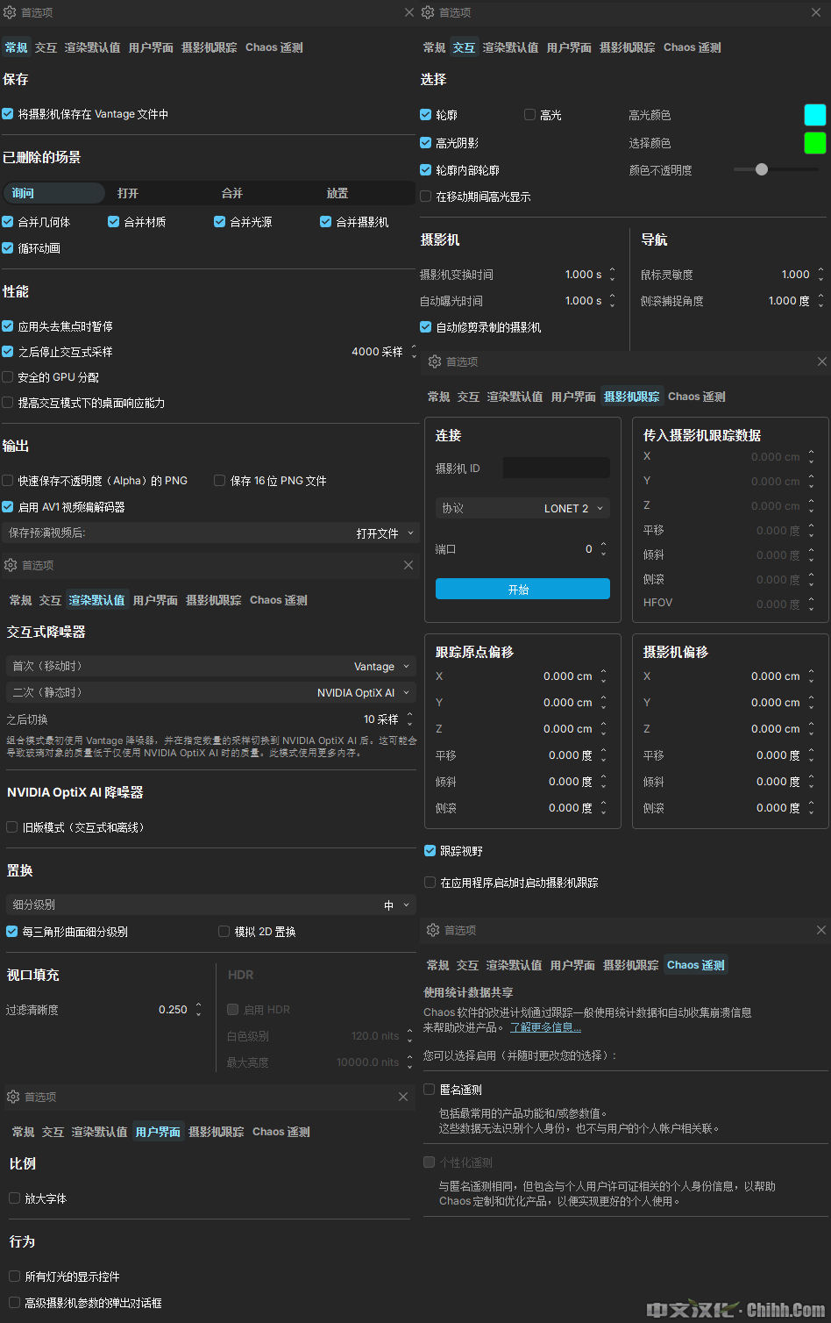Toggle 将摄影机保存在 Vantage 文件中 checkbox
The width and height of the screenshot is (831, 1323).
(8, 114)
